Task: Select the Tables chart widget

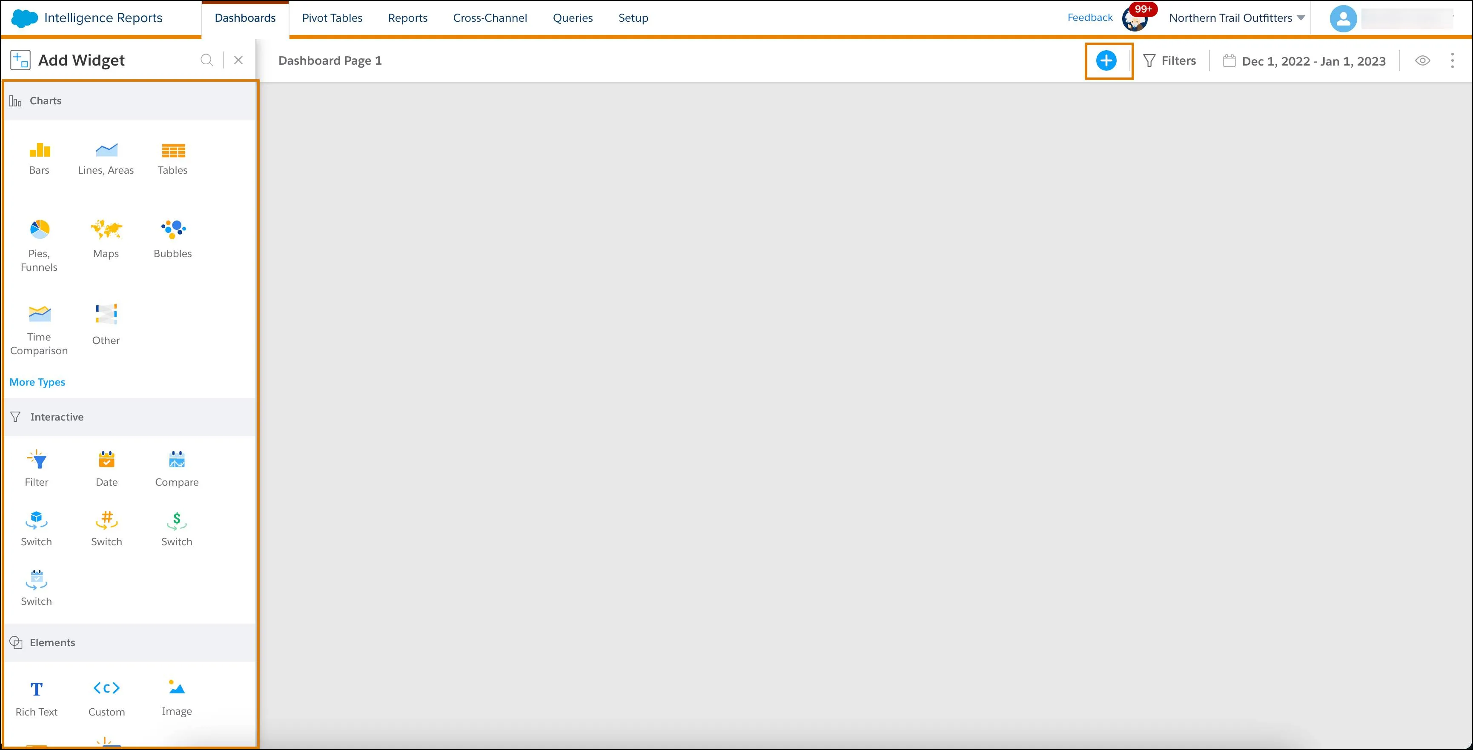Action: 172,156
